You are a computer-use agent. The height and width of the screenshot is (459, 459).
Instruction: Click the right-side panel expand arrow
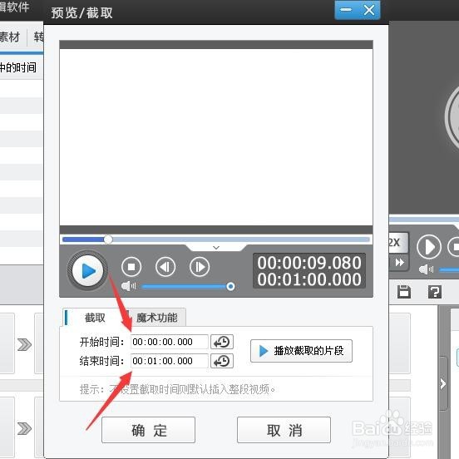click(443, 383)
